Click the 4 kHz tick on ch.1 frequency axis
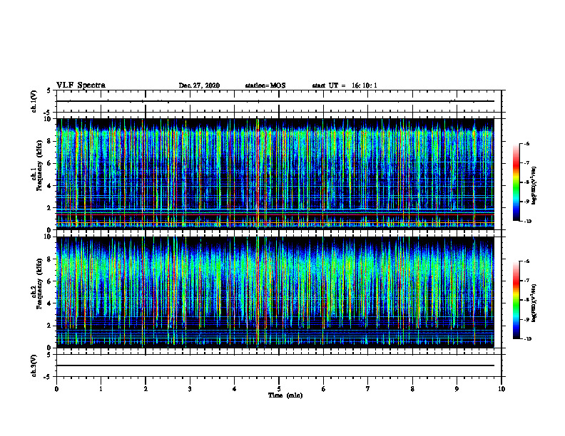The image size is (565, 436). (50, 186)
